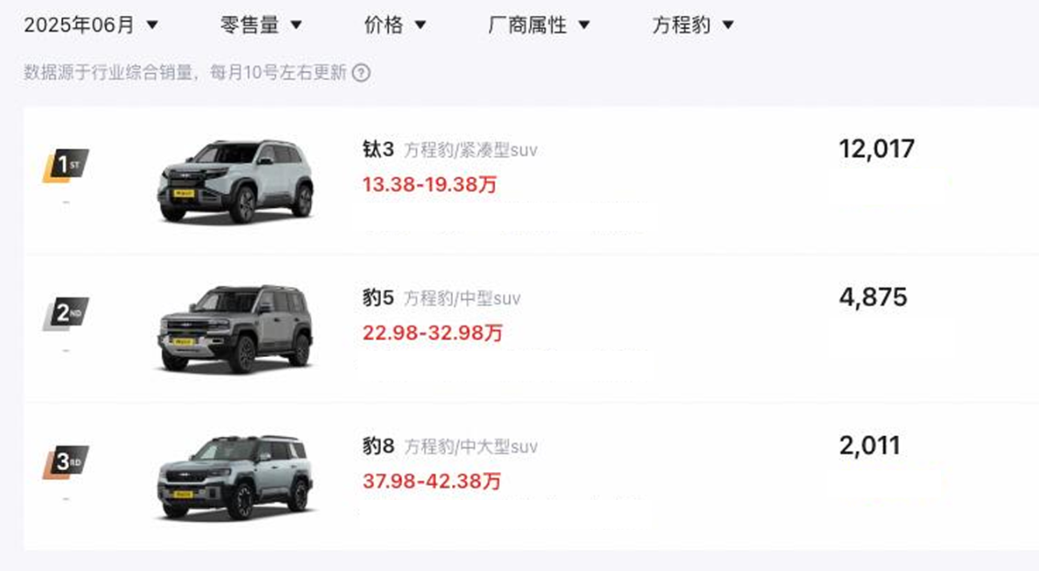The width and height of the screenshot is (1039, 571).
Task: Click the 37.98-42.38万 price text
Action: pos(431,481)
